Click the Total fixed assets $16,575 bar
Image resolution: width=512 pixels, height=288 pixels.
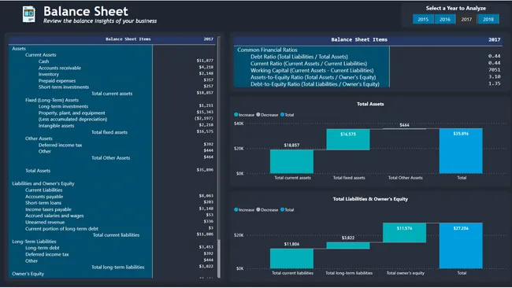[348, 139]
